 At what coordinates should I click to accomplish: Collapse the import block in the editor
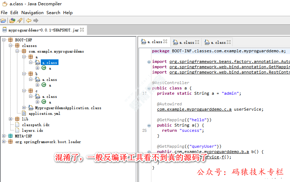(149, 62)
